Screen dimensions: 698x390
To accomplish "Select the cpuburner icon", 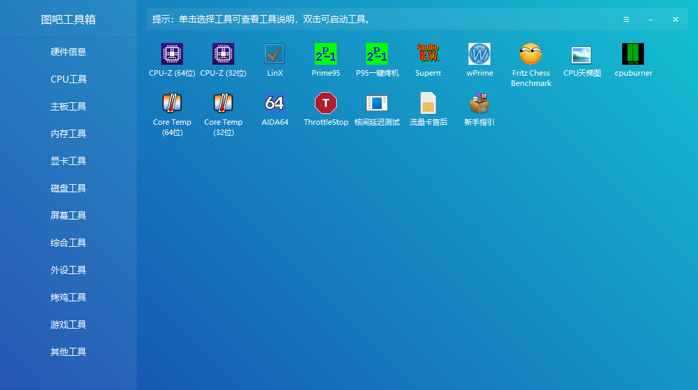I will [633, 55].
